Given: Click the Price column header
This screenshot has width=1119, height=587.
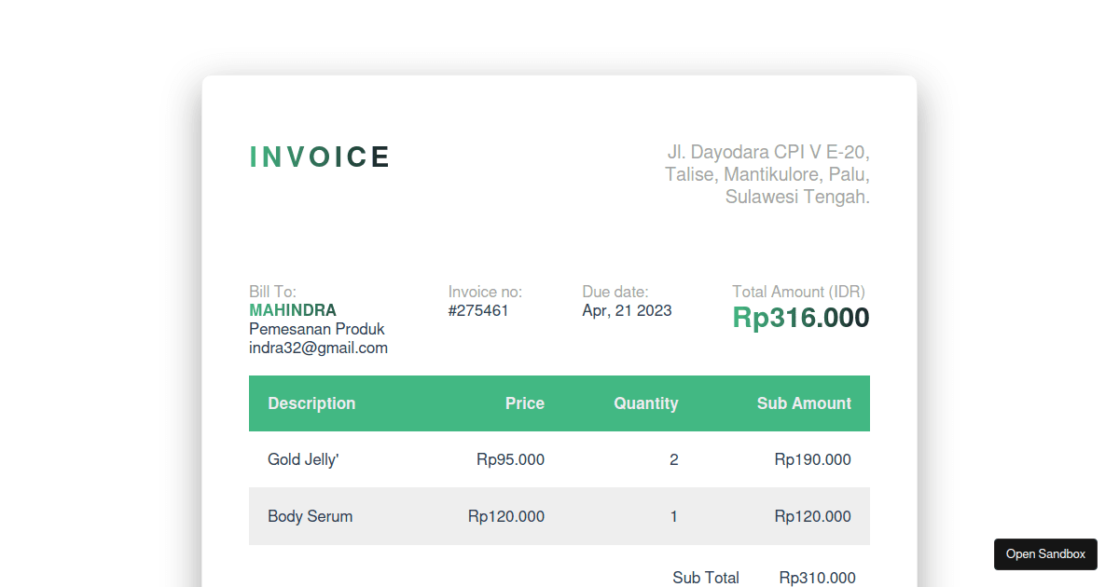Looking at the screenshot, I should (x=525, y=403).
